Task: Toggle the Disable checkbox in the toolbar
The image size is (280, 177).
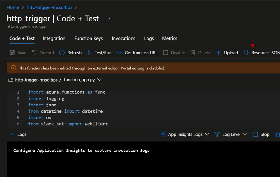Action: 166,53
